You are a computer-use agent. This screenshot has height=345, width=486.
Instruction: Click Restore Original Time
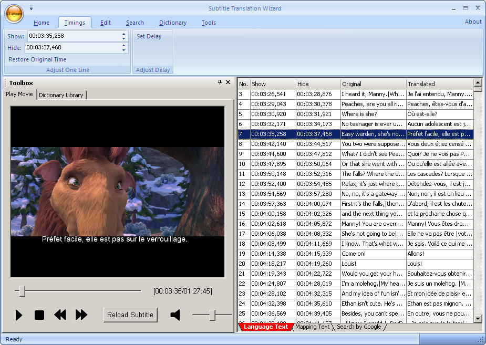pyautogui.click(x=37, y=59)
